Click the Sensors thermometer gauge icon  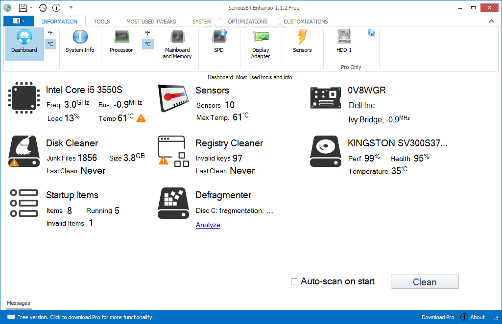coord(173,98)
